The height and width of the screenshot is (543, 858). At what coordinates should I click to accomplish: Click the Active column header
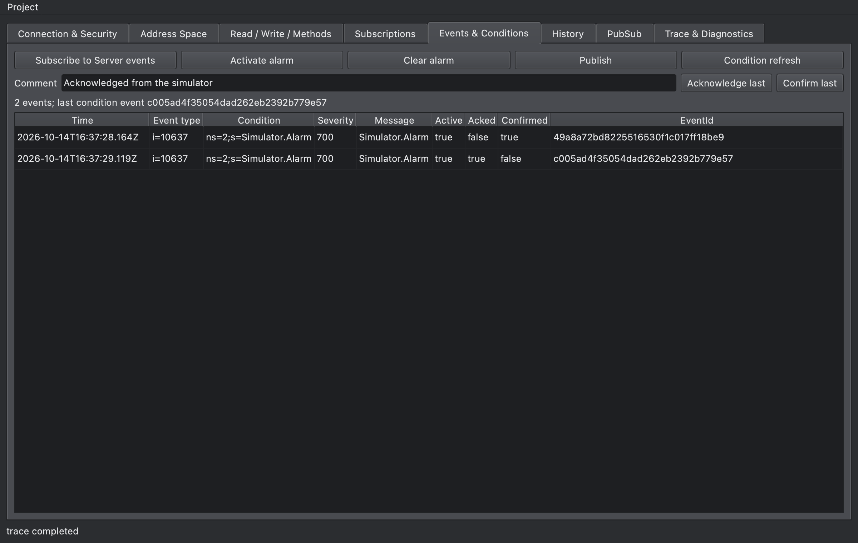448,120
